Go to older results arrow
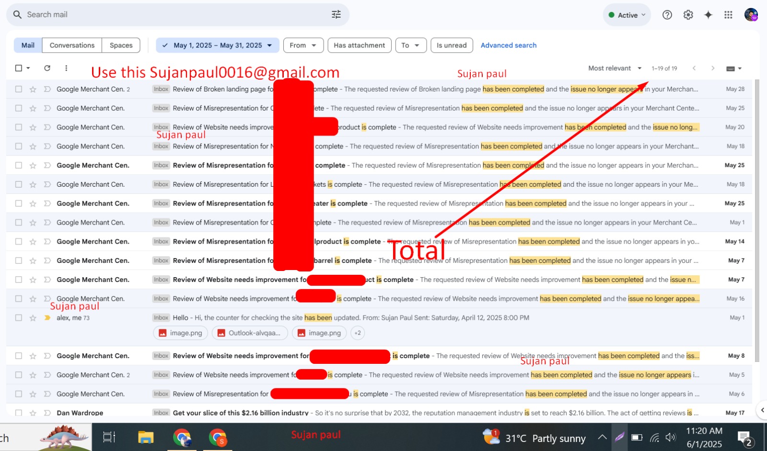 coord(713,68)
